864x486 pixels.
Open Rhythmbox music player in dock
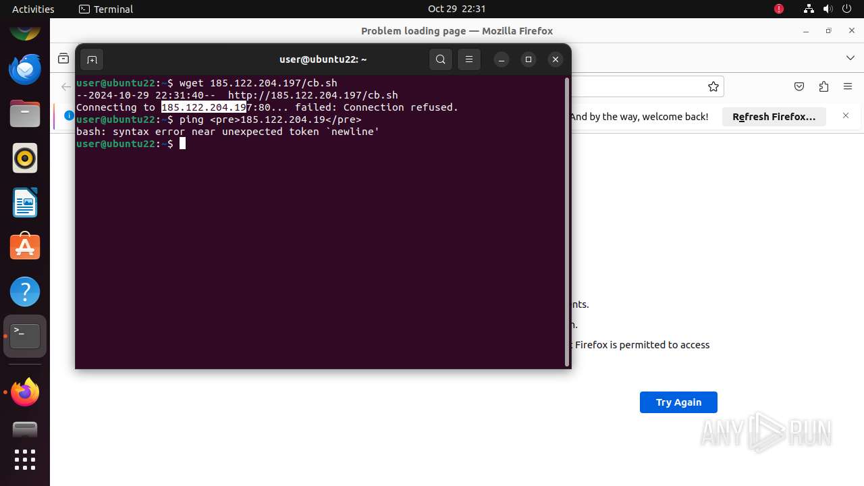[25, 159]
